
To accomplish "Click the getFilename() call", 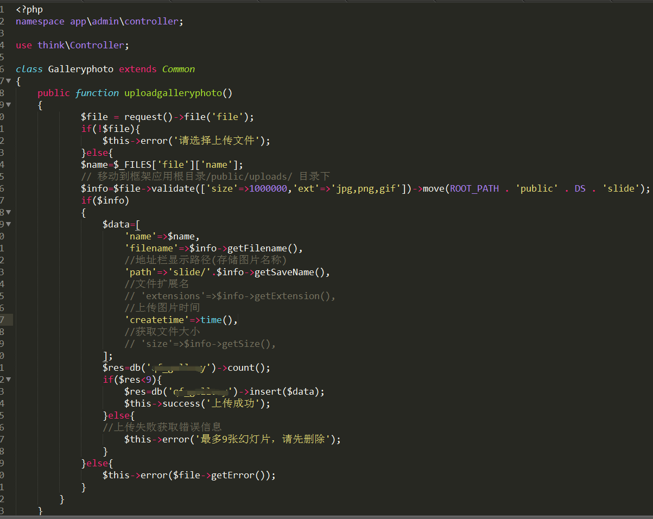I will pos(263,248).
